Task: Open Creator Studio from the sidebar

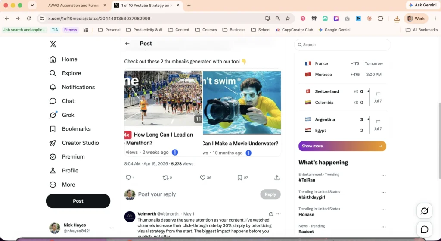Action: click(74, 143)
